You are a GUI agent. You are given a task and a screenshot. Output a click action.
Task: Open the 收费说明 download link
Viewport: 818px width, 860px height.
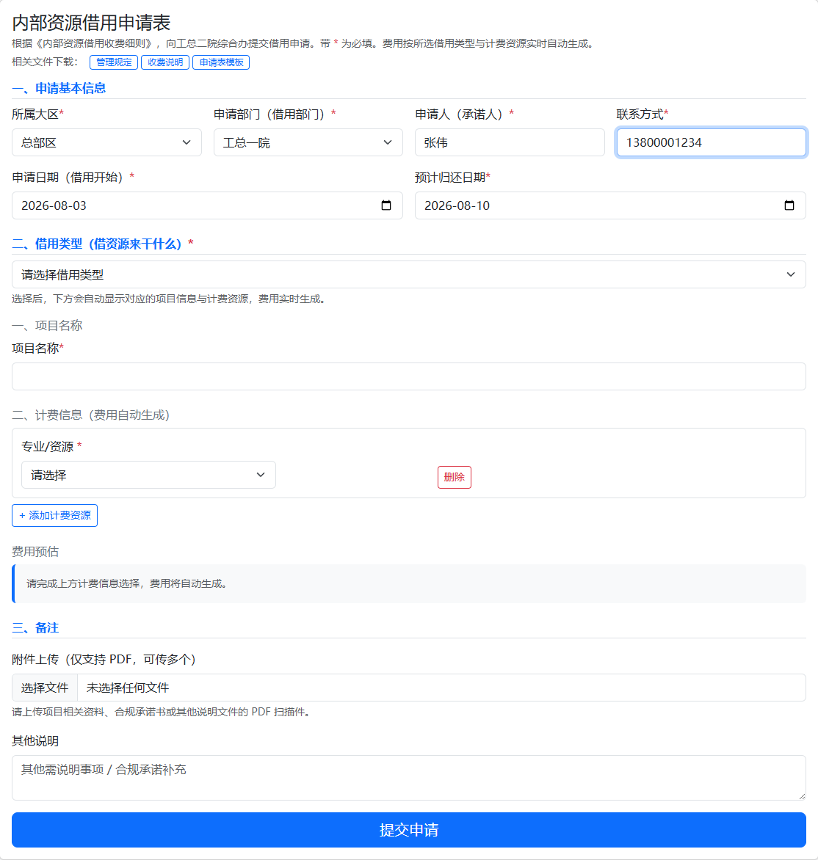pos(165,62)
